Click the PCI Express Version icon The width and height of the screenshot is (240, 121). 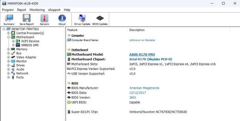69,69
